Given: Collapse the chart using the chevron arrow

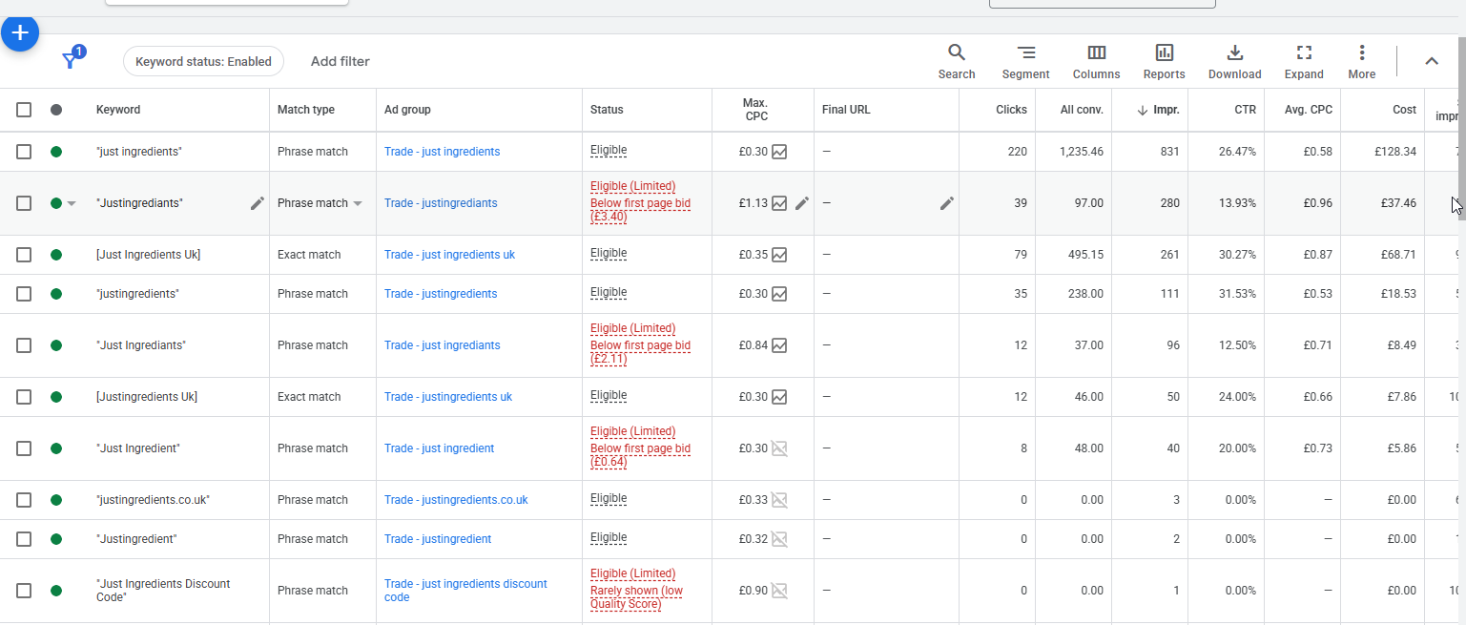Looking at the screenshot, I should coord(1431,61).
